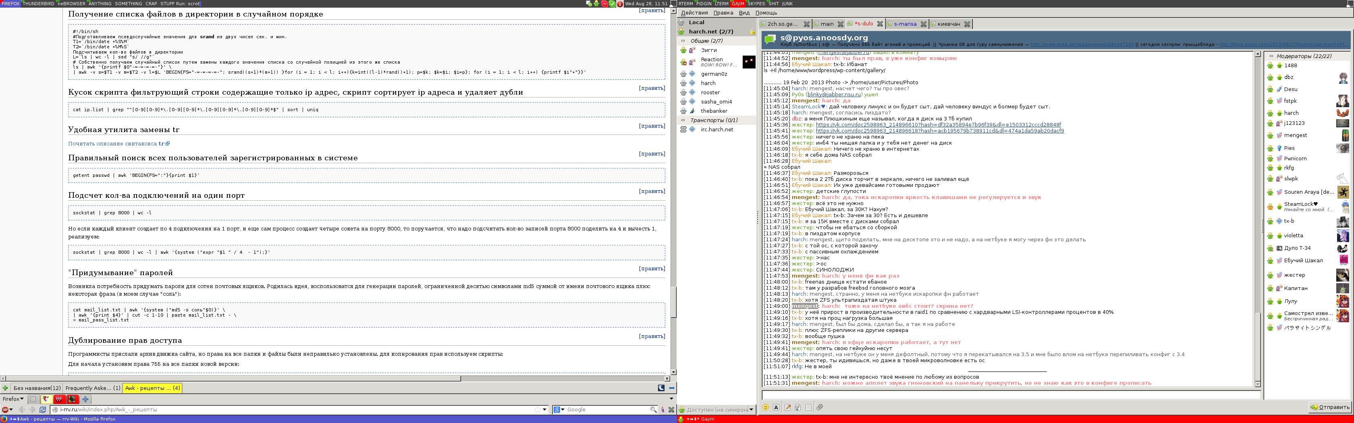The image size is (1354, 423).
Task: Click the Firefox page vertical scrollbar
Action: pos(673,302)
